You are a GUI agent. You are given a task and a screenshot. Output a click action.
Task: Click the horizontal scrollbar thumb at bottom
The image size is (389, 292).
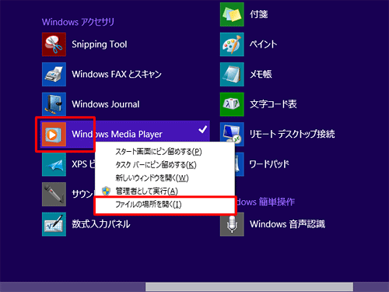click(x=249, y=287)
